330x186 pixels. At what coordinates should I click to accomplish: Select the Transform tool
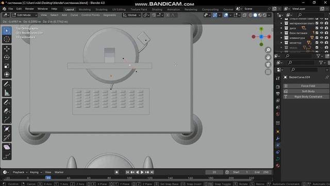(x=7, y=74)
